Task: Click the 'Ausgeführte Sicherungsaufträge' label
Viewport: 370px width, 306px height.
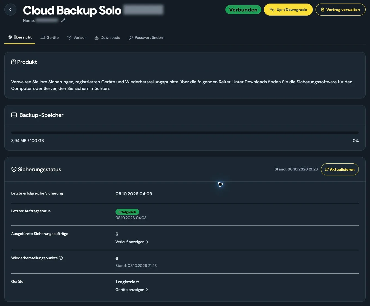Action: [40, 234]
